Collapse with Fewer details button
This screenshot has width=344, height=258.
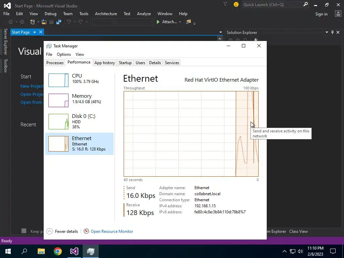[x=62, y=231]
